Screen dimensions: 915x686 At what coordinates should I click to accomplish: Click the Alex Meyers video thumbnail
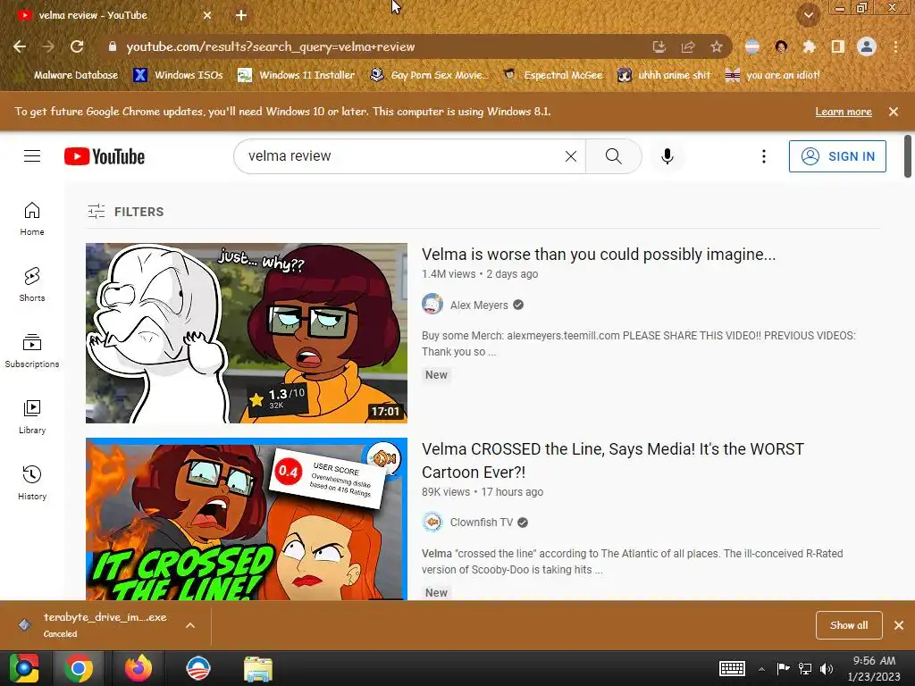pos(247,333)
